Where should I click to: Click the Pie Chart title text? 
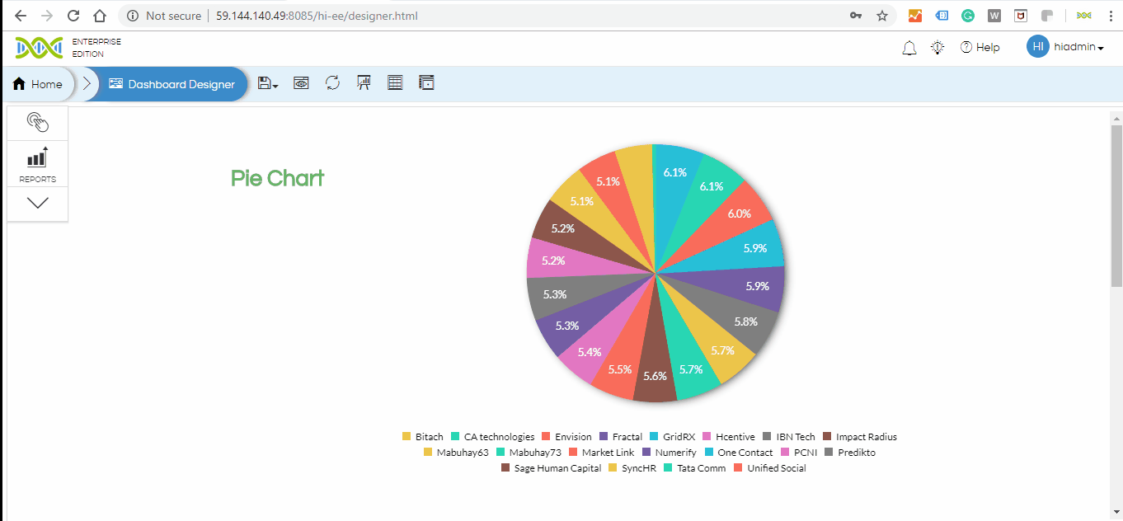pyautogui.click(x=277, y=178)
